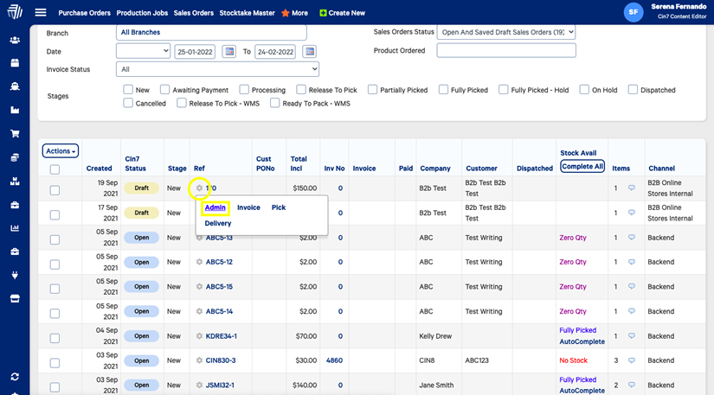Click the gear icon beside ABC5-12
Screen dimensions: 714x395
[x=199, y=262]
